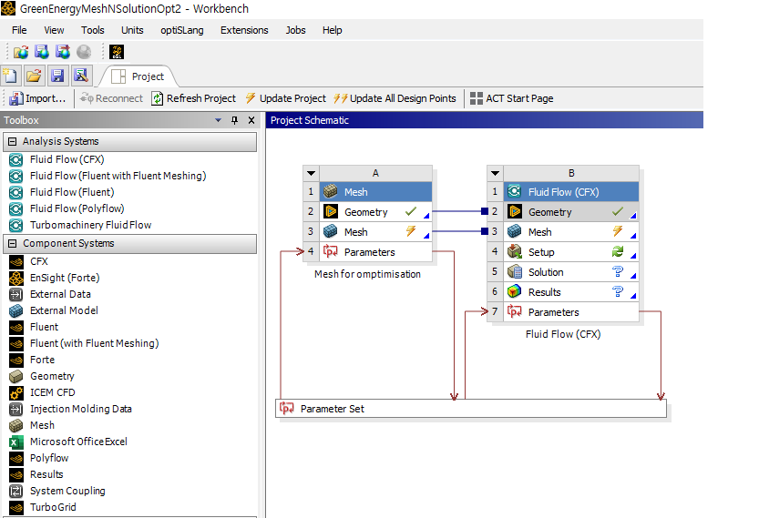
Task: Open system A header dropdown arrow
Action: tap(311, 173)
